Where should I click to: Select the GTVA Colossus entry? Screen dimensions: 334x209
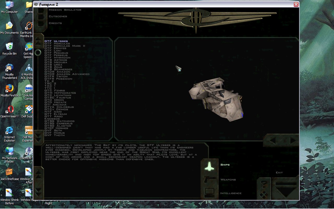59,107
